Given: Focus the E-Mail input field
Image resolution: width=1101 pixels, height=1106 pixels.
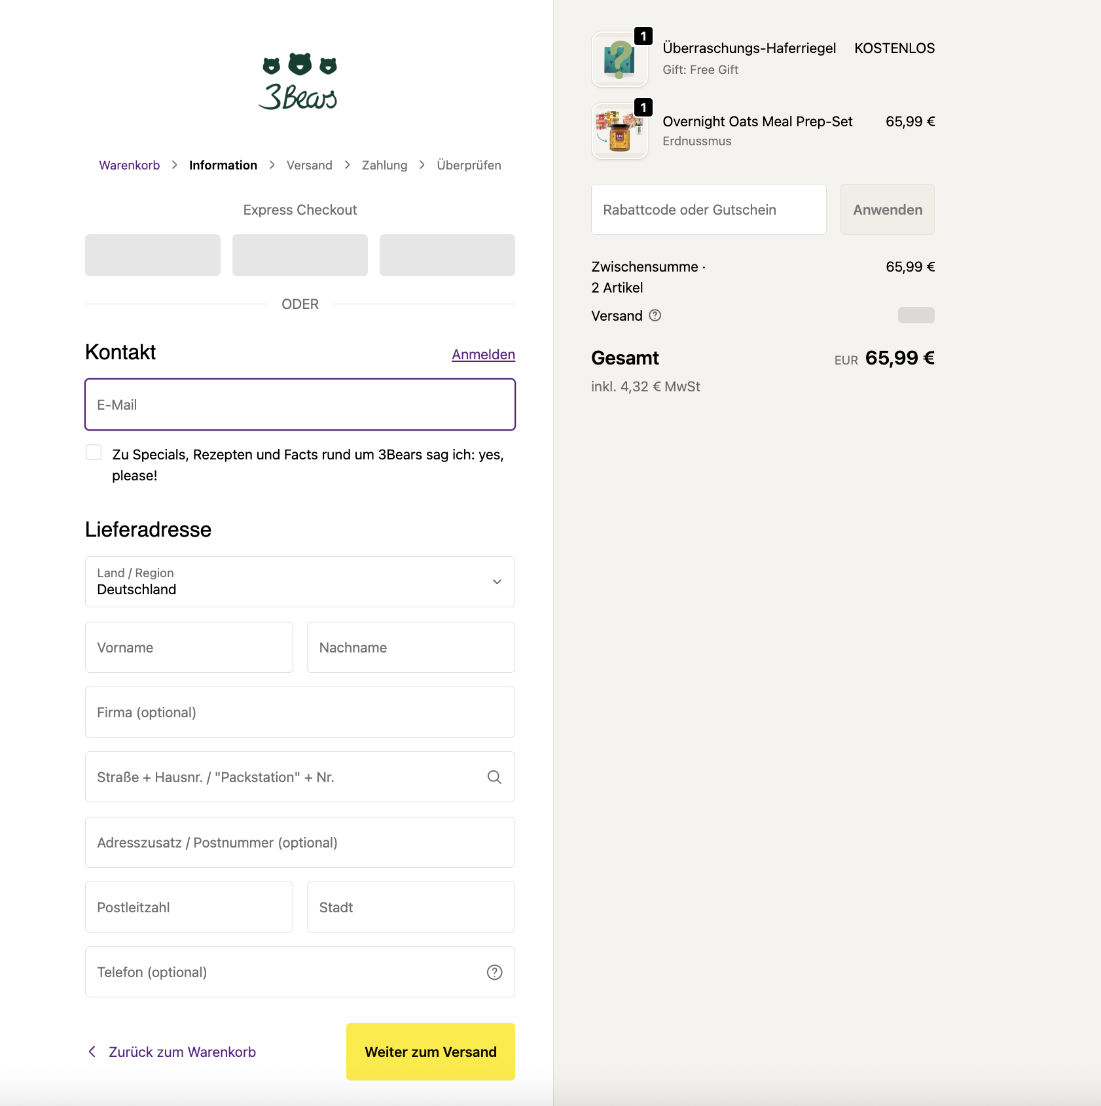Looking at the screenshot, I should click(300, 404).
